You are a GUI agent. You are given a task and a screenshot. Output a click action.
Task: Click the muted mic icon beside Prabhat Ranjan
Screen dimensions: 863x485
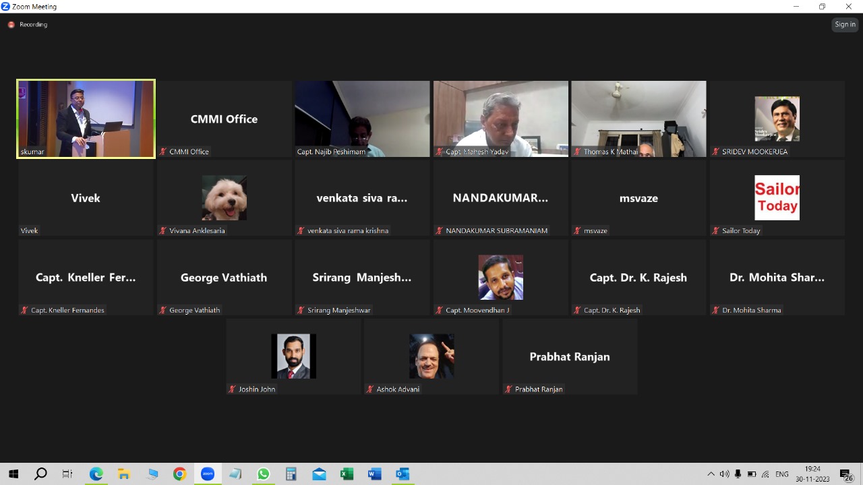pos(508,389)
